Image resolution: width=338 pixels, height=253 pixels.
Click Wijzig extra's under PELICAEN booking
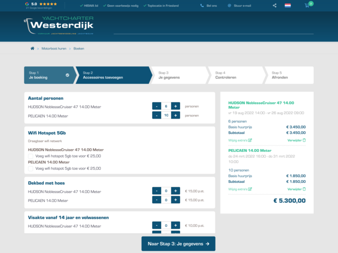(x=240, y=189)
